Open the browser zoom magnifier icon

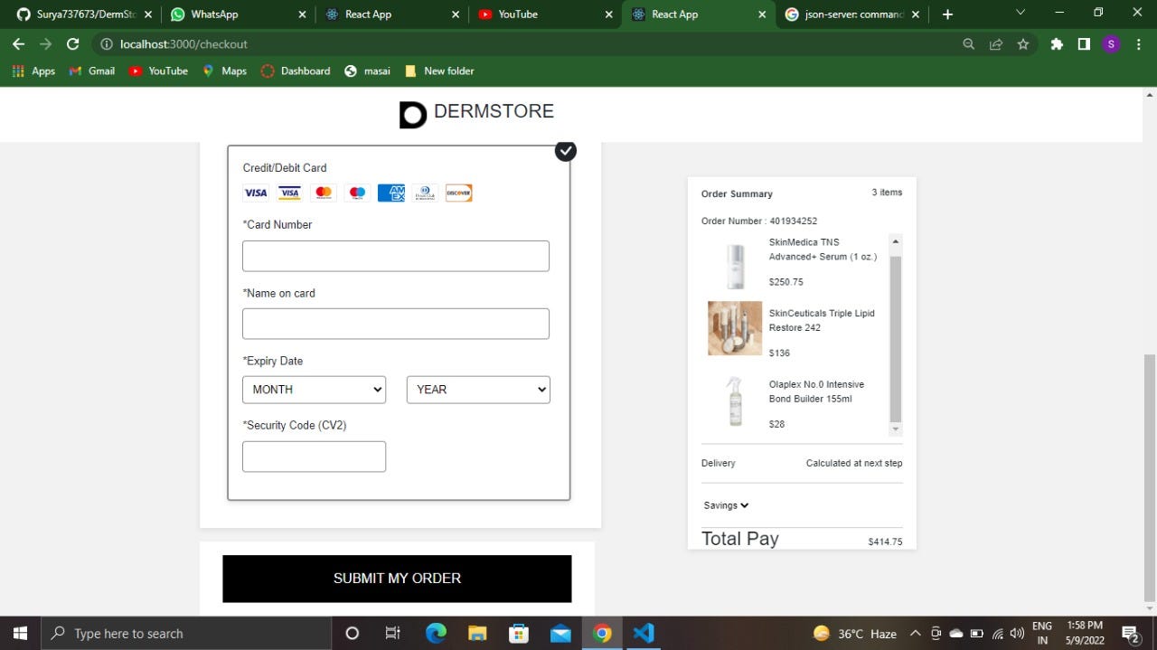(969, 43)
